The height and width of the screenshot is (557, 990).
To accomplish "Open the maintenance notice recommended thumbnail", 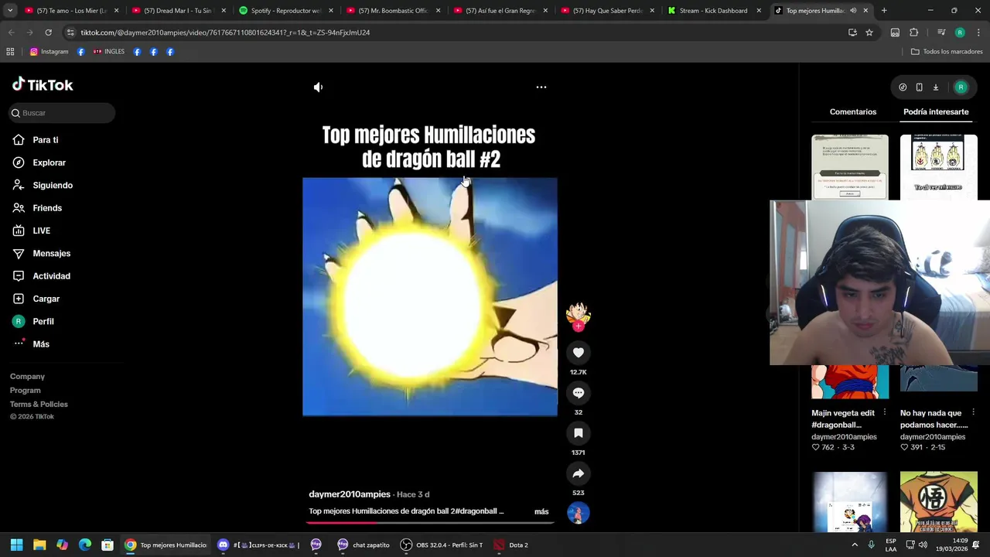I will pyautogui.click(x=850, y=167).
